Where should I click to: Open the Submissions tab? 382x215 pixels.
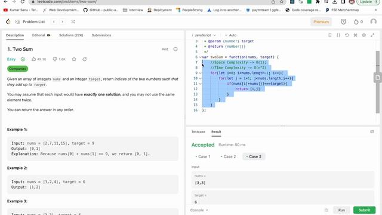click(x=101, y=35)
